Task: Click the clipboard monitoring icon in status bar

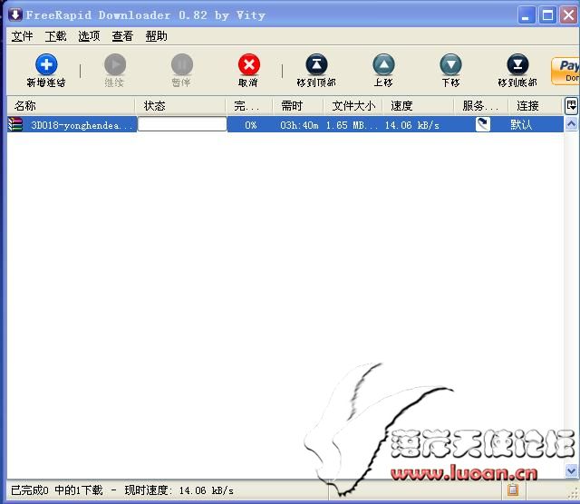Action: (512, 489)
